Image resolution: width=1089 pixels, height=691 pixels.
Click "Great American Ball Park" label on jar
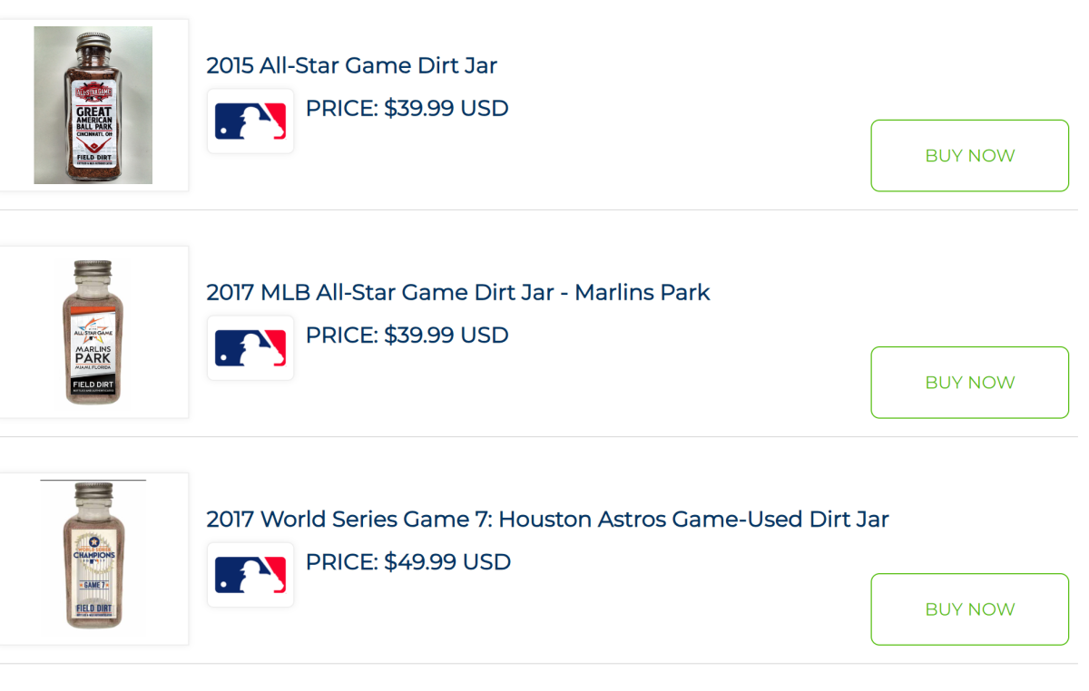click(x=93, y=118)
